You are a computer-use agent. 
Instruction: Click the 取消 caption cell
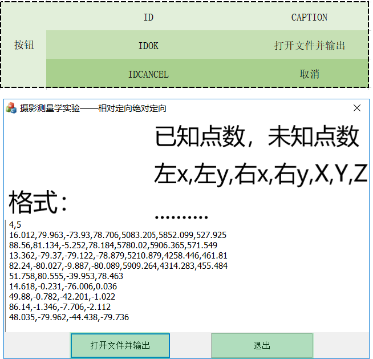pyautogui.click(x=309, y=74)
